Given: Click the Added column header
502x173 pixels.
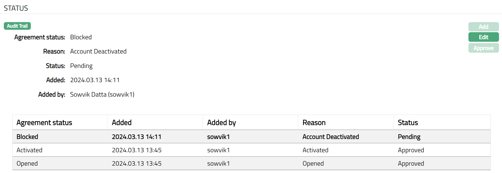Looking at the screenshot, I should [x=122, y=123].
